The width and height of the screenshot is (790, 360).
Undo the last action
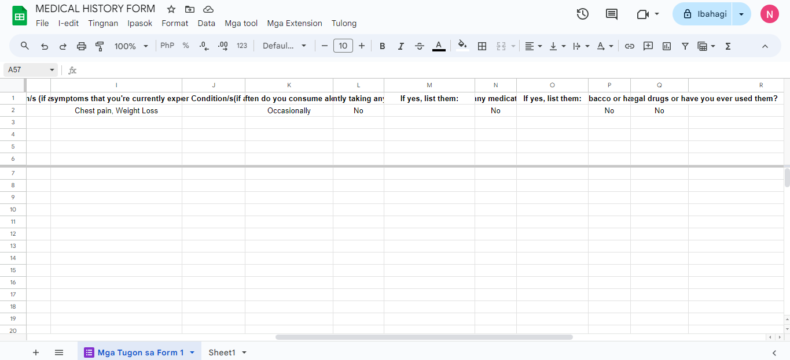pos(45,46)
